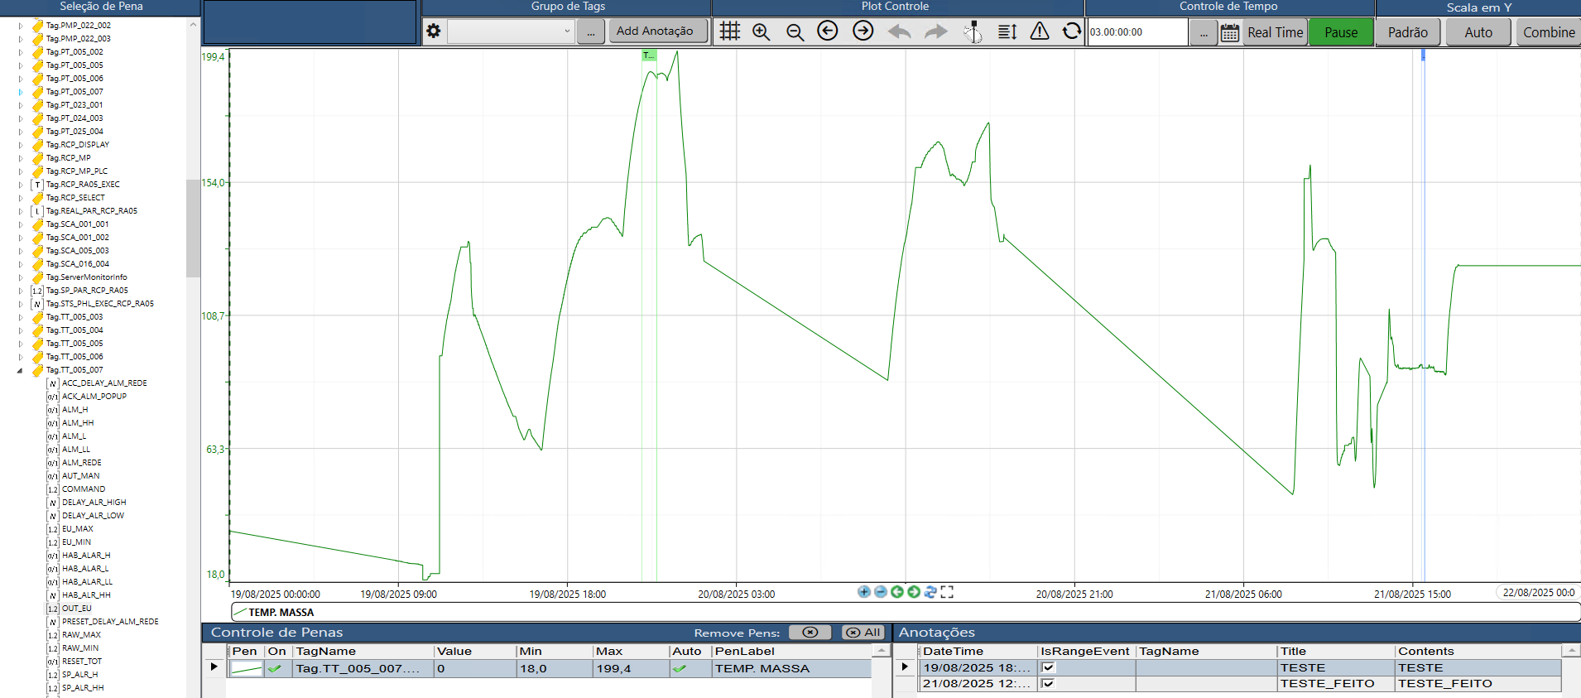The width and height of the screenshot is (1581, 698).
Task: Click the Add Anotação button
Action: pos(655,31)
